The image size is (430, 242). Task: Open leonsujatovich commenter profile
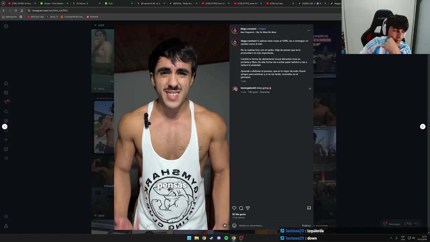coord(248,88)
